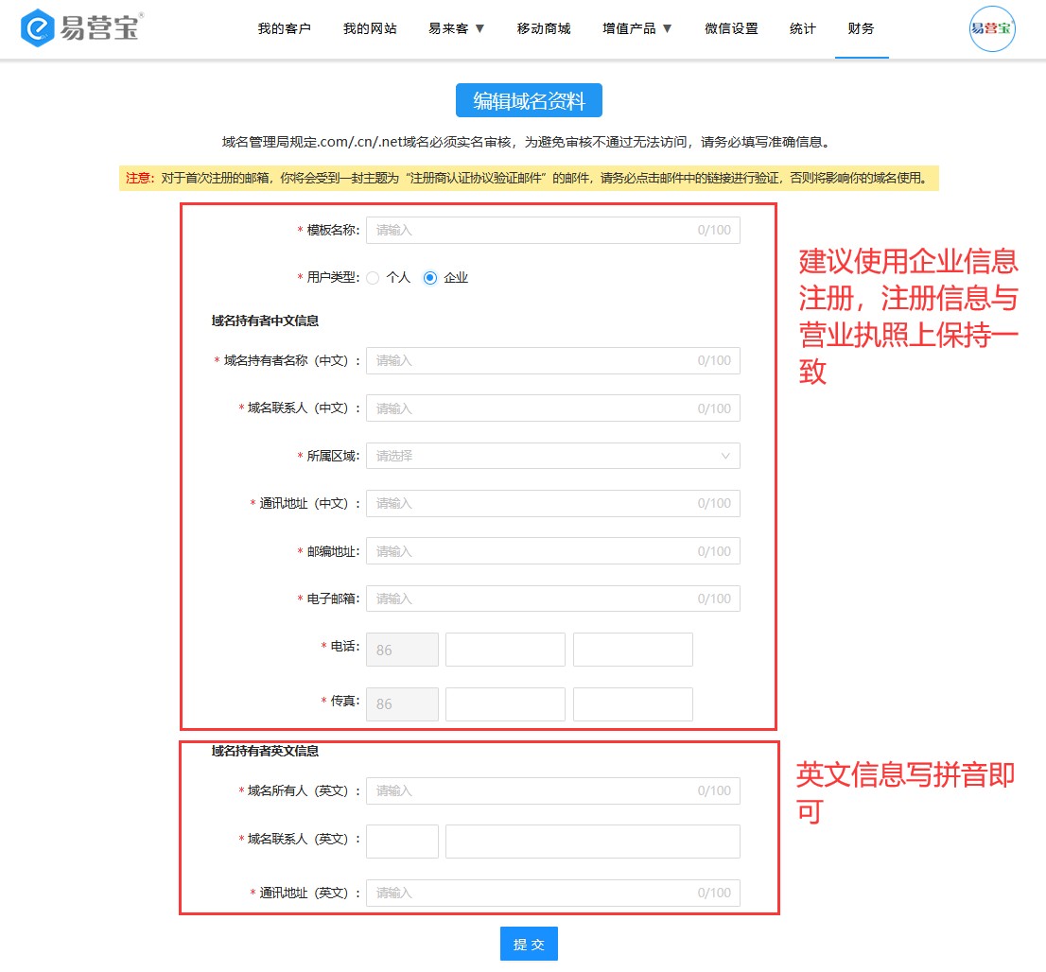Switch to the 移动商城 menu
This screenshot has width=1046, height=972.
(544, 28)
